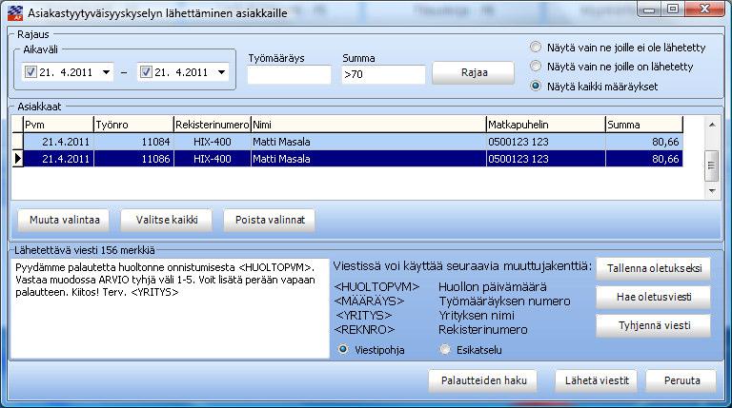The width and height of the screenshot is (732, 408).
Task: Click the customer list scroll up arrow
Action: [712, 125]
